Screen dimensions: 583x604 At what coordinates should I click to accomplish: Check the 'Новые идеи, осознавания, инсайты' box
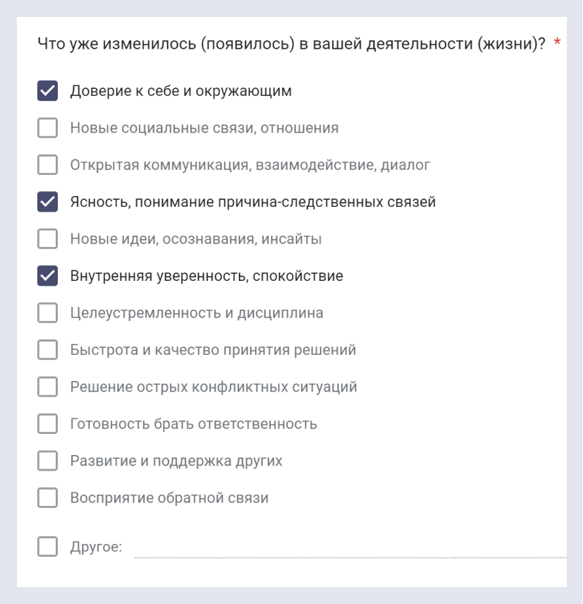click(47, 239)
